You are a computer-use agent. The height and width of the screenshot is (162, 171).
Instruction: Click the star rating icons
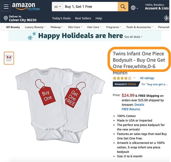[122, 78]
